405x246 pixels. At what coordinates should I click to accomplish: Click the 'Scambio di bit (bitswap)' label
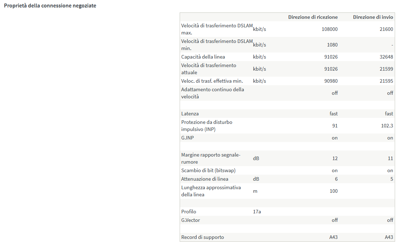208,170
